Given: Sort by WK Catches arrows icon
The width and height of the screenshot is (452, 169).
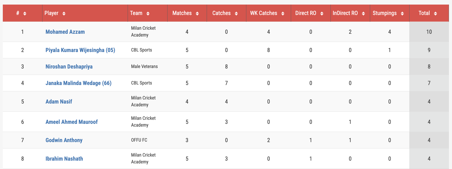Looking at the screenshot, I should point(283,13).
